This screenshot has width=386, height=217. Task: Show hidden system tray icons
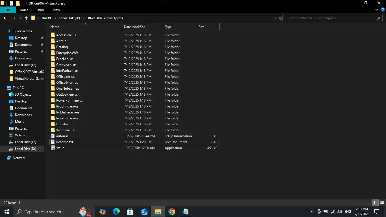point(312,212)
